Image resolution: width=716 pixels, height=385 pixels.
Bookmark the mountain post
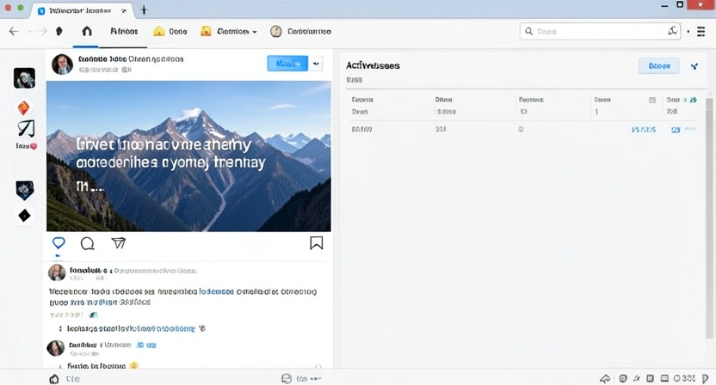[x=317, y=243]
